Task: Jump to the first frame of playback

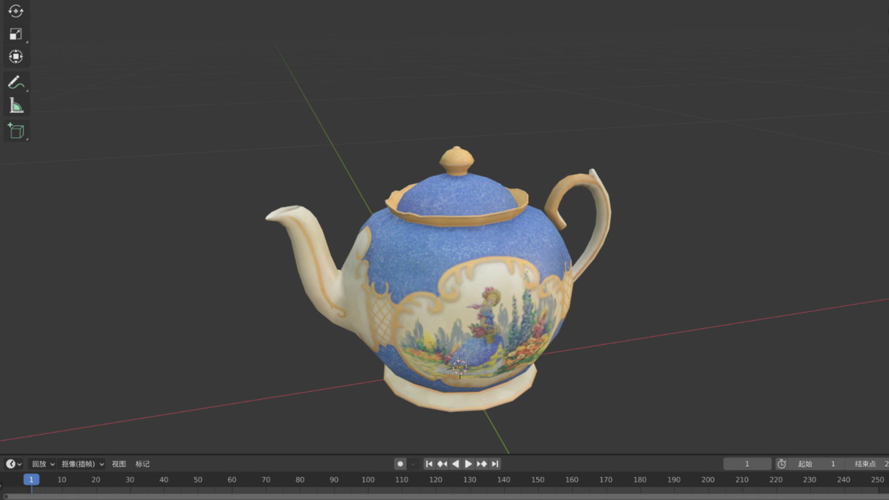Action: (429, 464)
